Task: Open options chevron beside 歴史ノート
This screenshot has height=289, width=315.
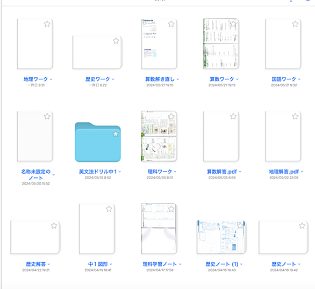Action: click(299, 264)
